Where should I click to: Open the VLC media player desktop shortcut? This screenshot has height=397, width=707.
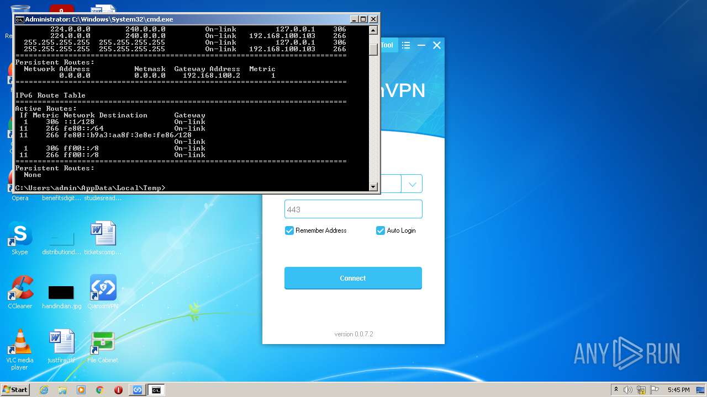tap(20, 350)
